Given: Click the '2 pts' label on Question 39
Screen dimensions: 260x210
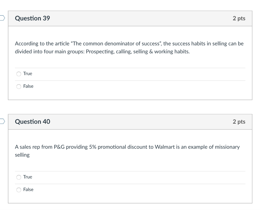Looking at the screenshot, I should click(x=239, y=18).
